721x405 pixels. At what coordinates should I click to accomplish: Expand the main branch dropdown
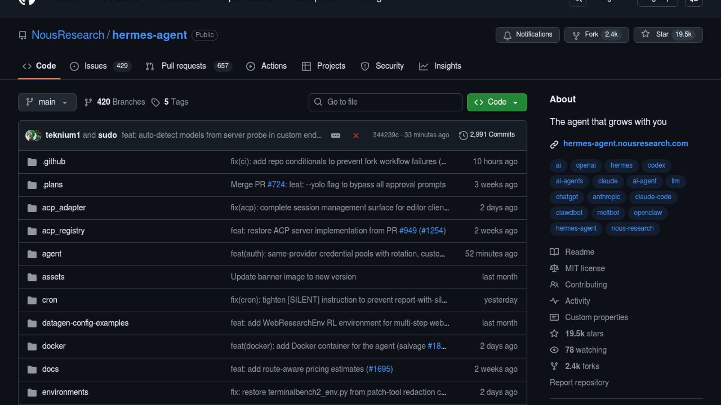[47, 102]
